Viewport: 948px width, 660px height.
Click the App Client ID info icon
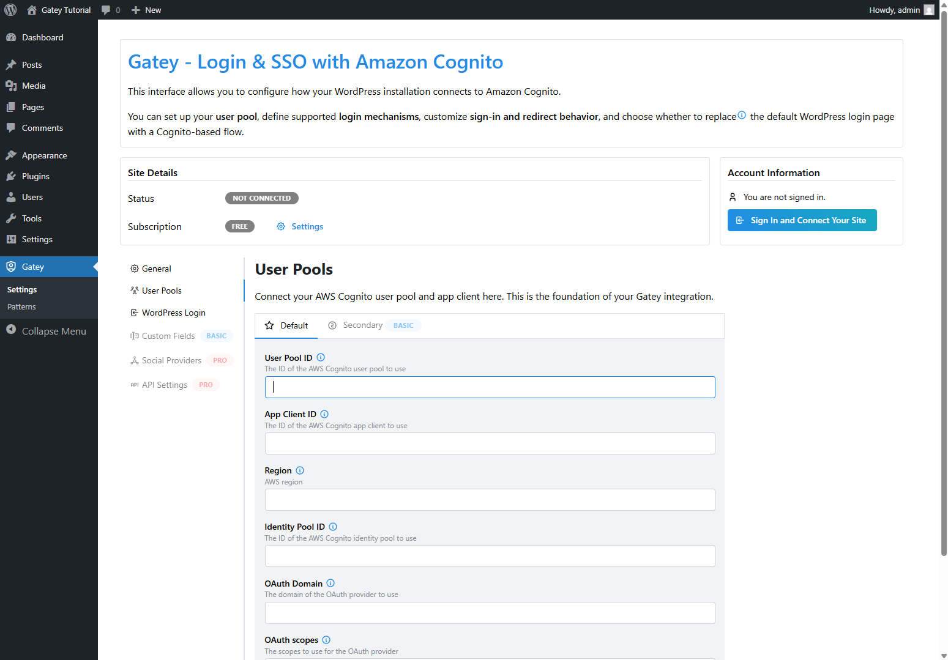[x=324, y=414]
